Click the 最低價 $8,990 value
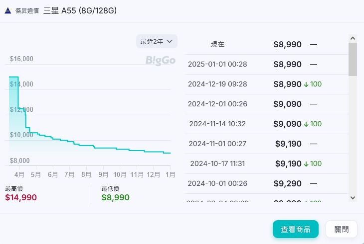The image size is (364, 244). pyautogui.click(x=115, y=198)
